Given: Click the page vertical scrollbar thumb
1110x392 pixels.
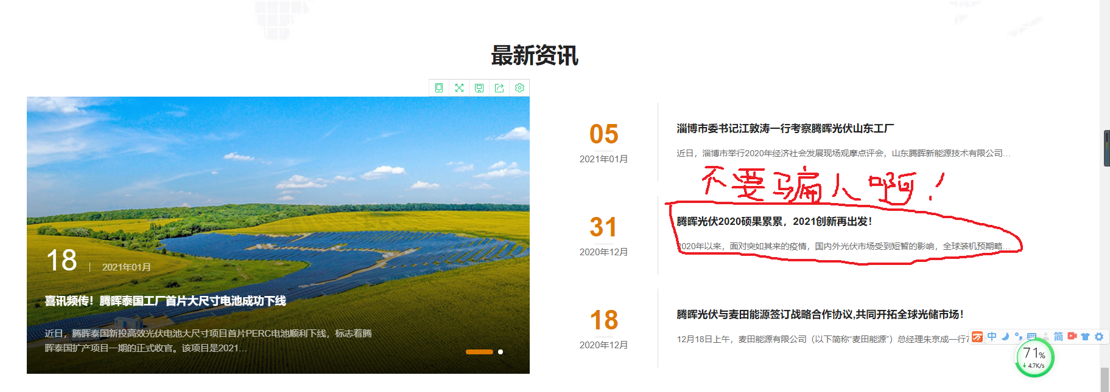Looking at the screenshot, I should [1105, 379].
